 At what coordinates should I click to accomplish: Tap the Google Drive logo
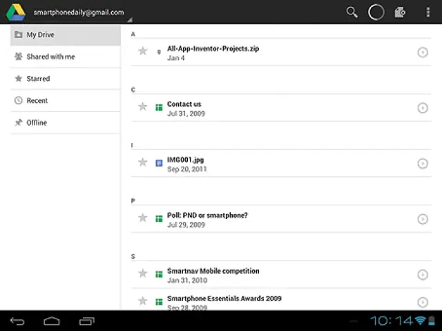[16, 12]
